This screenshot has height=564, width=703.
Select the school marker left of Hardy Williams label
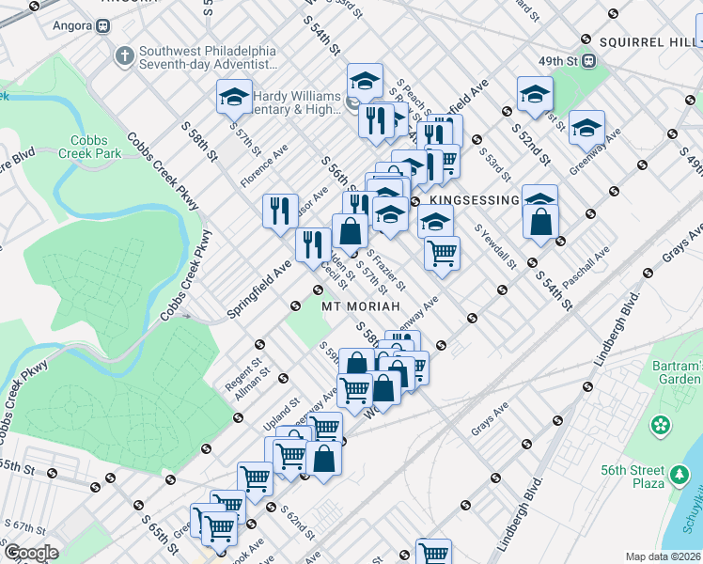(234, 97)
